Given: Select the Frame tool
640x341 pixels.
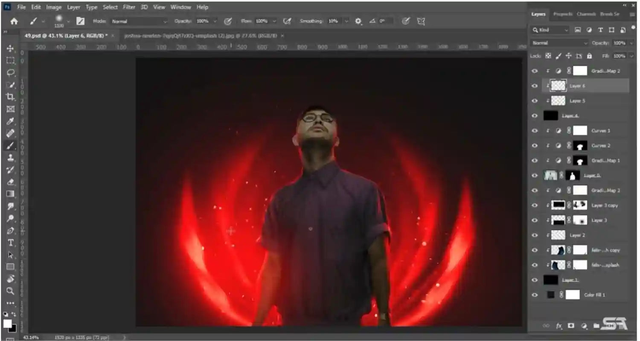Looking at the screenshot, I should 10,109.
